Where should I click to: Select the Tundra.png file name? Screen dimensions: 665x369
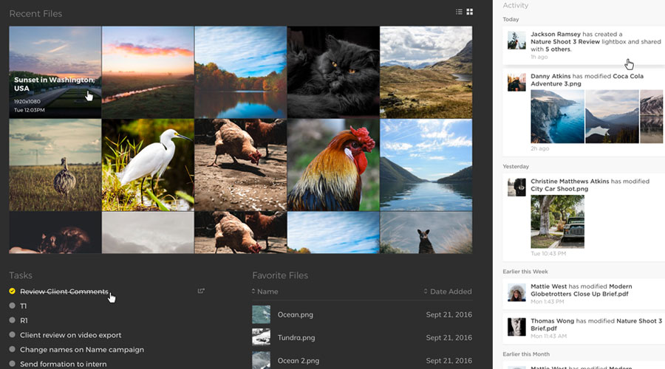coord(296,338)
